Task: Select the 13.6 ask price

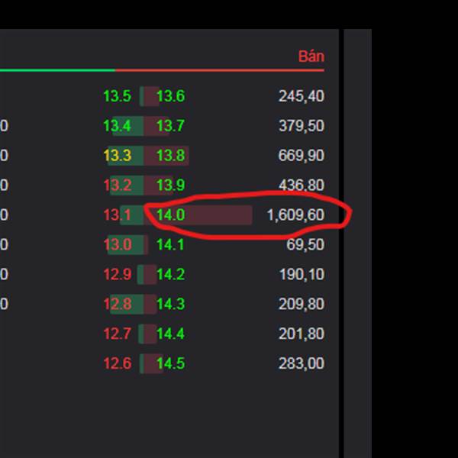Action: point(171,96)
